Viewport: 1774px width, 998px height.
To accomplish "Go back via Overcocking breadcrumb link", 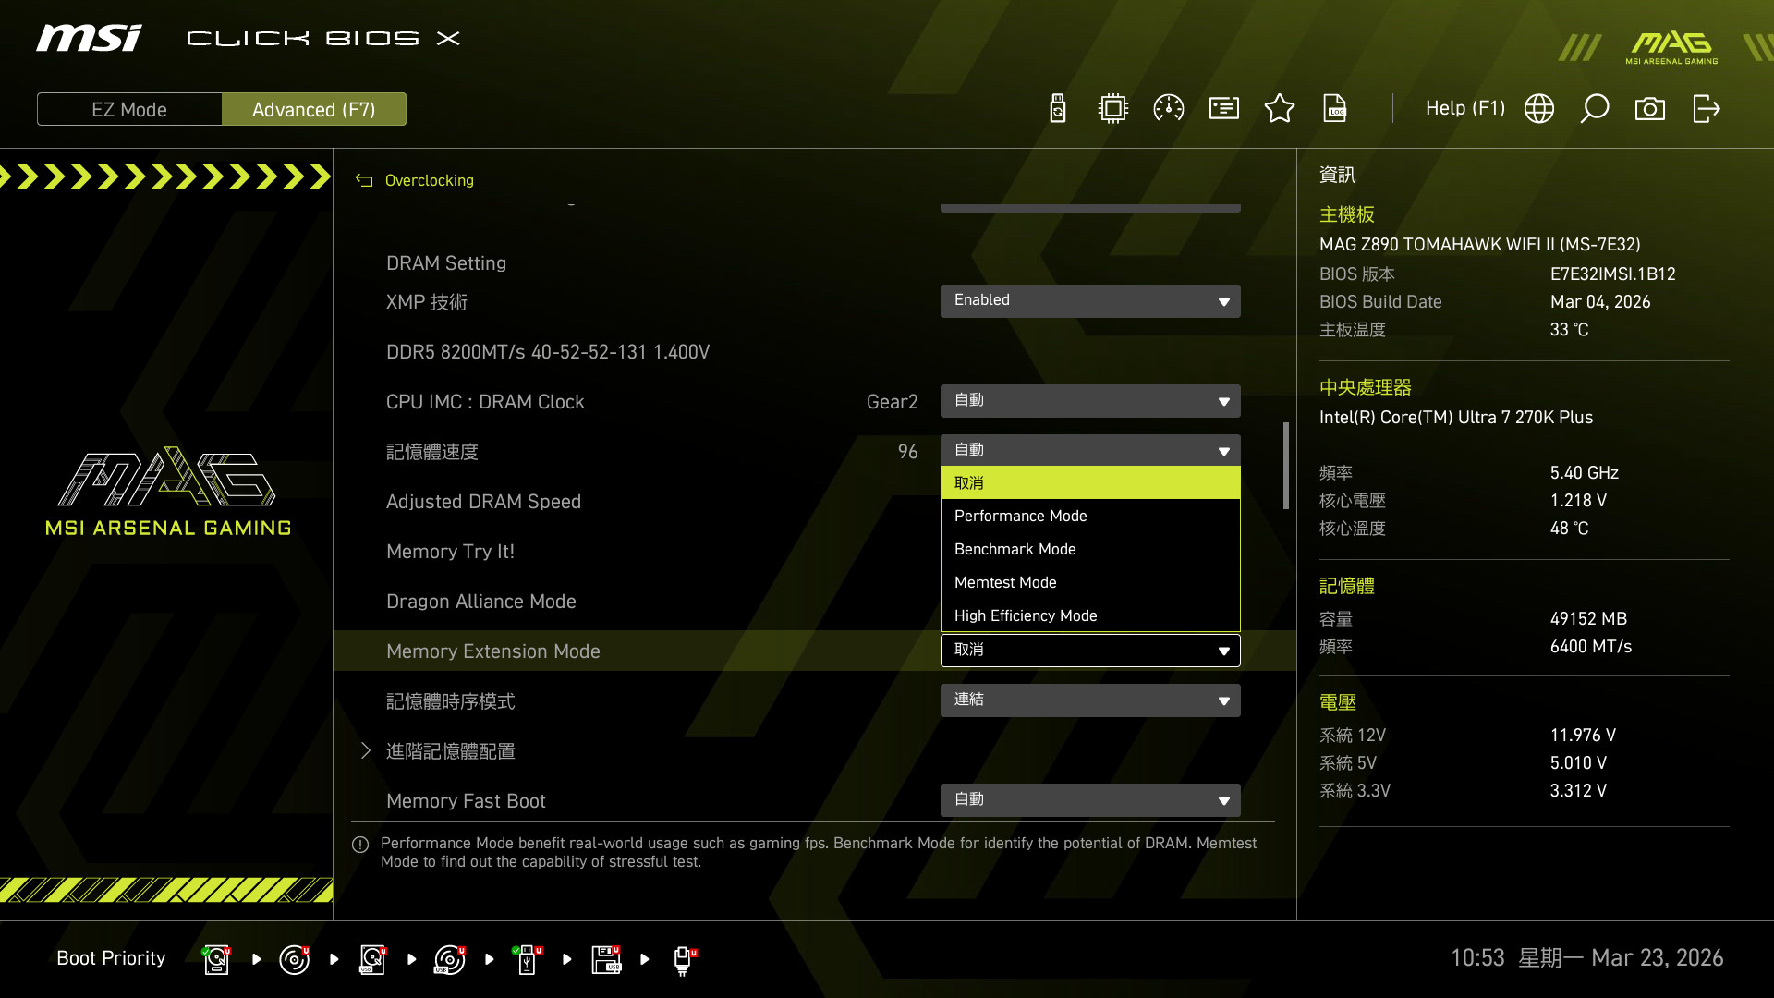I will (429, 180).
